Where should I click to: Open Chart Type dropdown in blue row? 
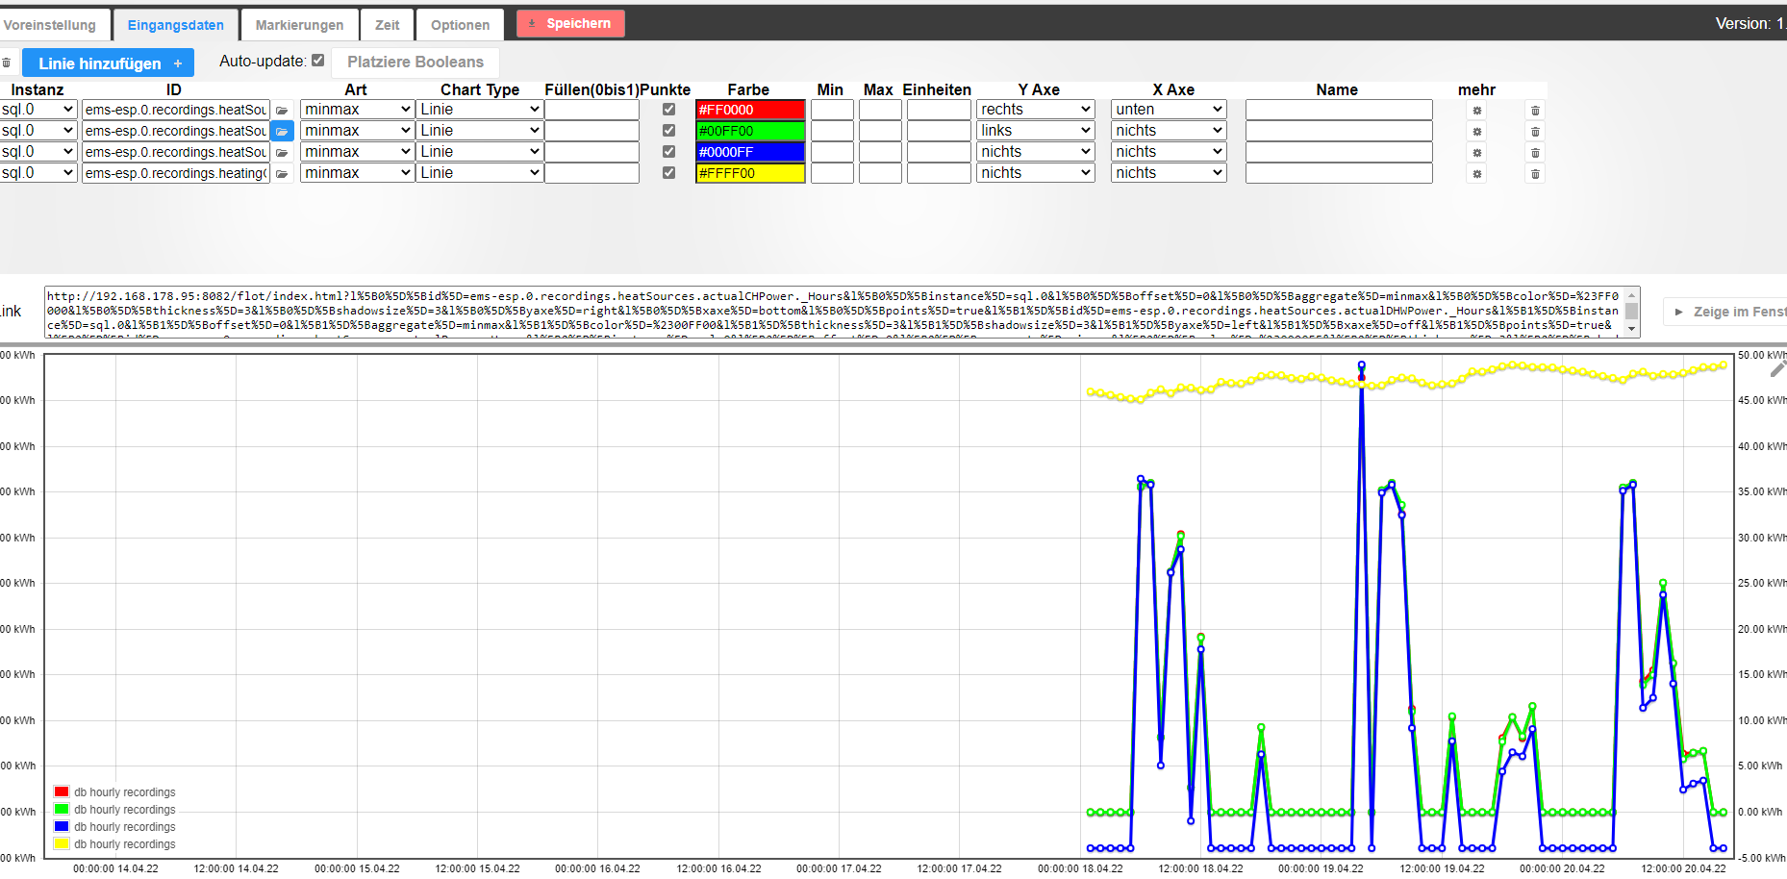coord(479,152)
